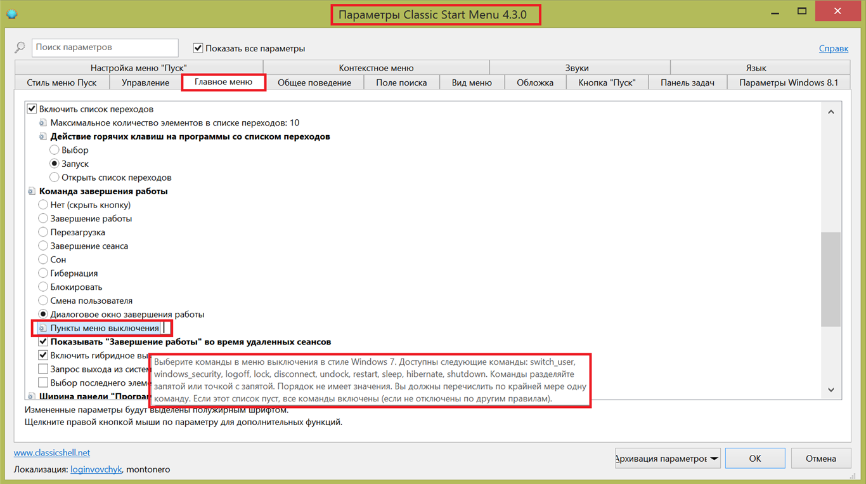
Task: Click the scroll-down arrow of the settings list
Action: [x=830, y=390]
